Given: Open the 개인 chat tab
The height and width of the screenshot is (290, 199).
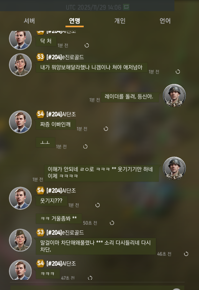Looking at the screenshot, I should [120, 21].
